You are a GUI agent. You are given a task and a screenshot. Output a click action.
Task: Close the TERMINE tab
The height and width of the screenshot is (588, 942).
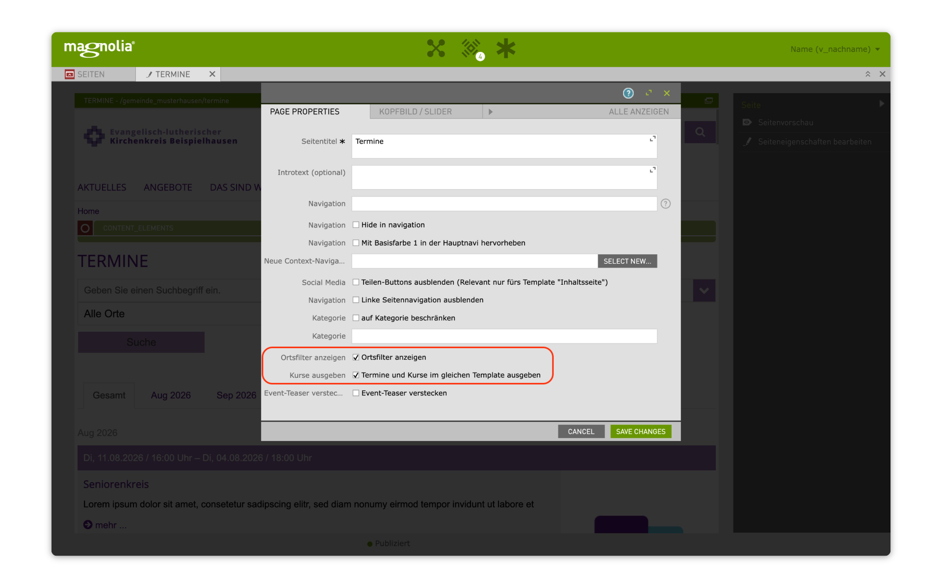click(x=212, y=74)
